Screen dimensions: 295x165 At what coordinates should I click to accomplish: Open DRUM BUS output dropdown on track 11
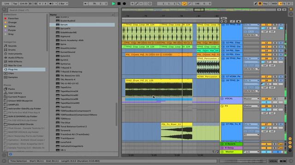pos(251,35)
